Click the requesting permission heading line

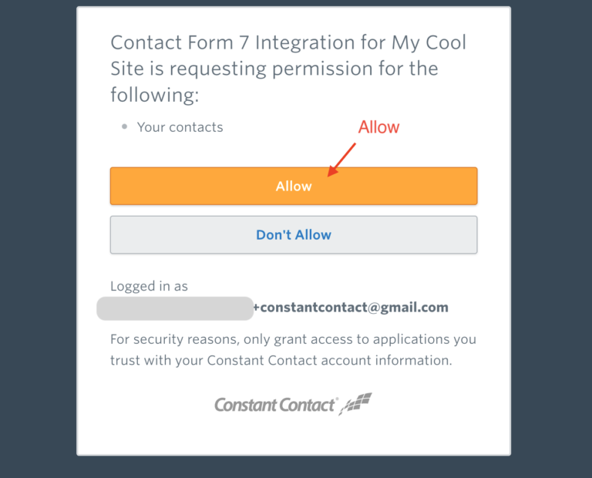(x=274, y=69)
